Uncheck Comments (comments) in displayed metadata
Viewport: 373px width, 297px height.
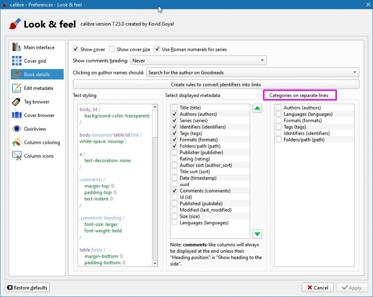[x=174, y=191]
